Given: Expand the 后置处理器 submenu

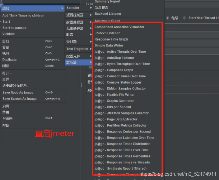Looking at the screenshot, I should tap(79, 28).
